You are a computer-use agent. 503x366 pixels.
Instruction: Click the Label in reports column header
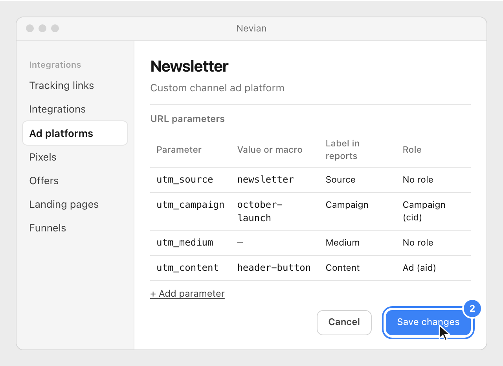tap(343, 150)
